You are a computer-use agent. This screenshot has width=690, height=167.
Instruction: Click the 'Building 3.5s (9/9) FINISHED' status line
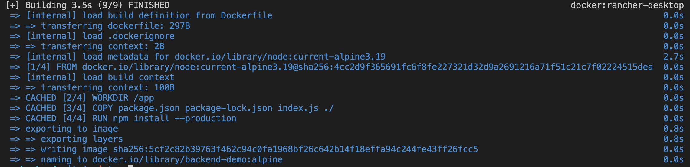[x=97, y=5]
